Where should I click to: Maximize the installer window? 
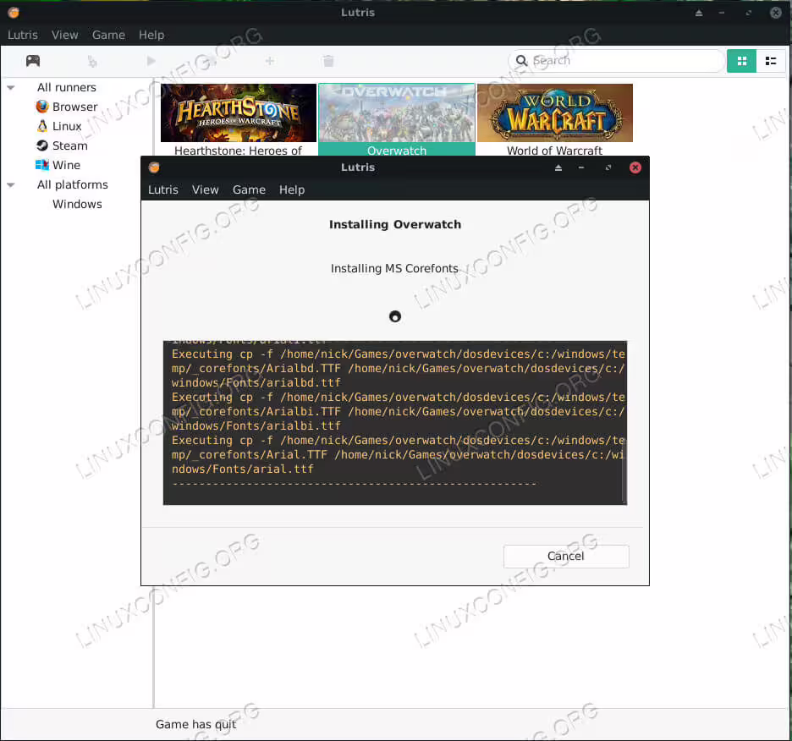(608, 167)
